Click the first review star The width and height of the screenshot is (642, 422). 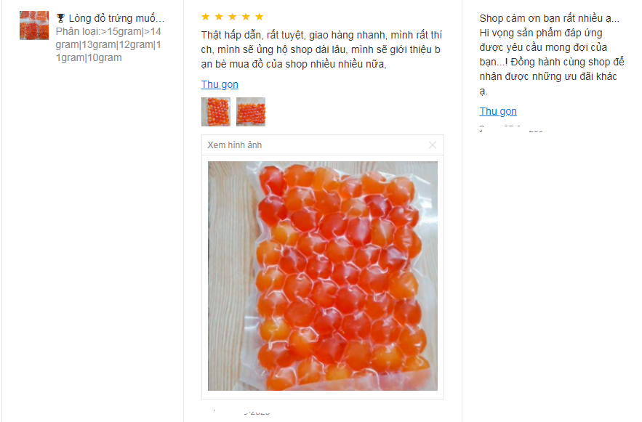pyautogui.click(x=206, y=17)
